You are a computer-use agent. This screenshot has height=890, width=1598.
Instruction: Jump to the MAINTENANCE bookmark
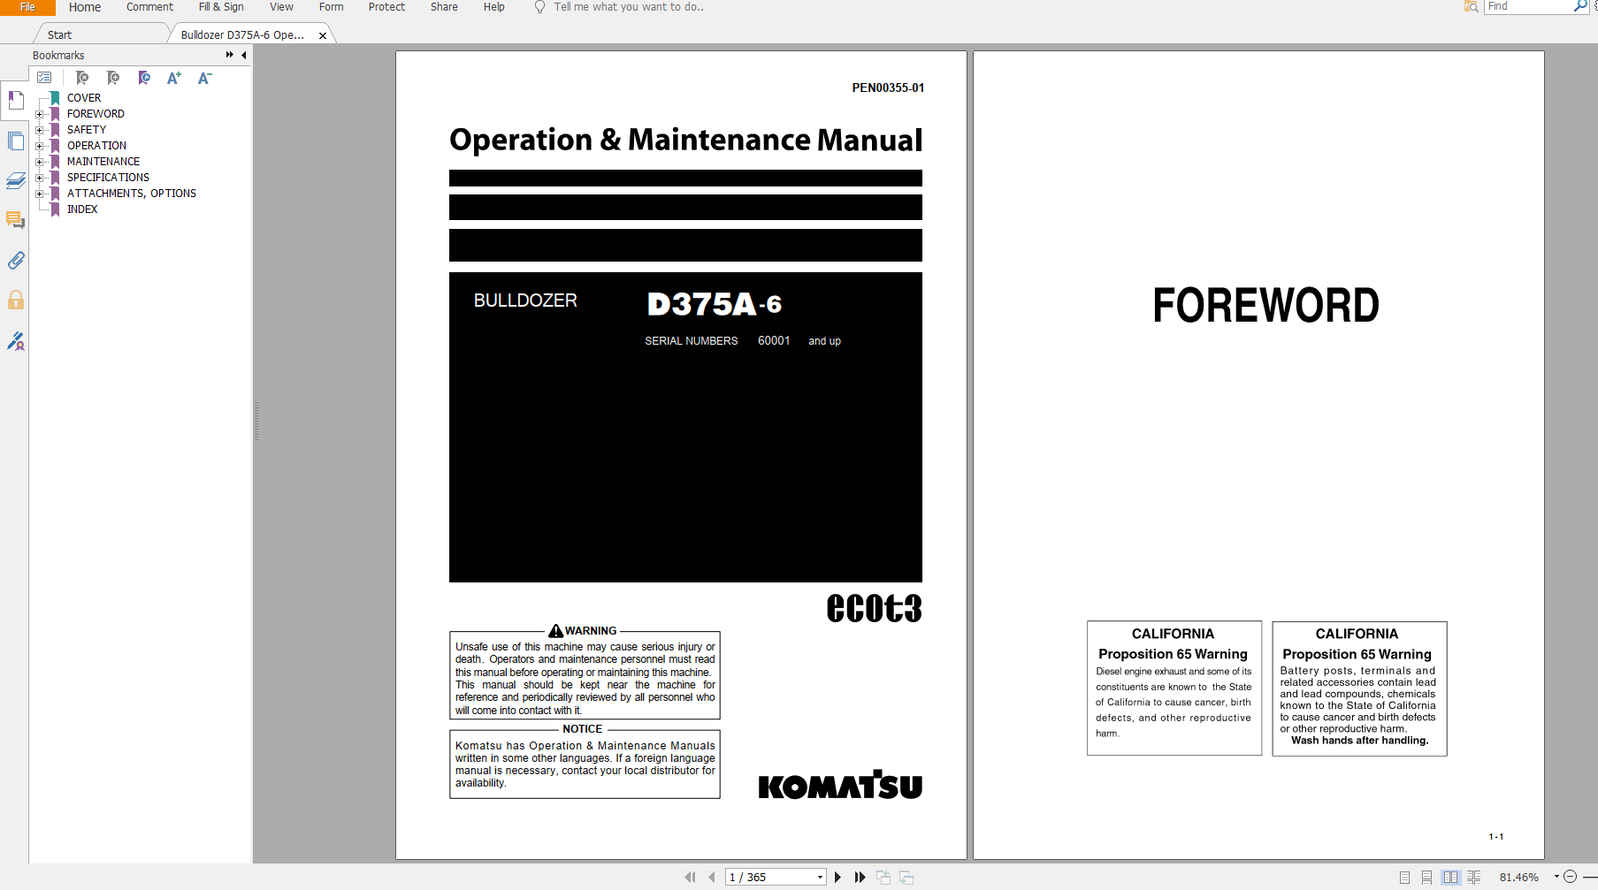coord(103,162)
